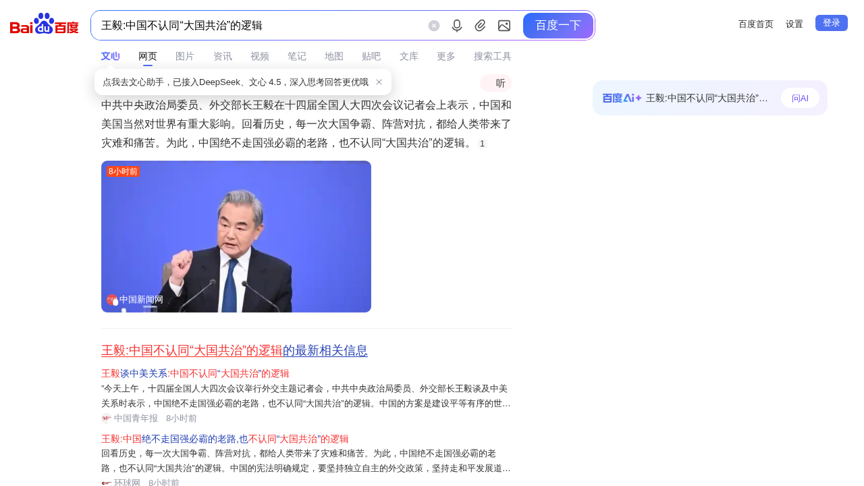Open 搜索工具 options
The width and height of the screenshot is (864, 486).
click(492, 56)
